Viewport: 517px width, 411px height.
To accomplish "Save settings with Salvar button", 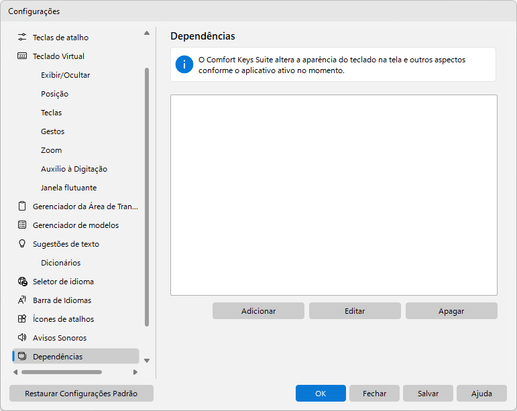I will click(x=428, y=393).
